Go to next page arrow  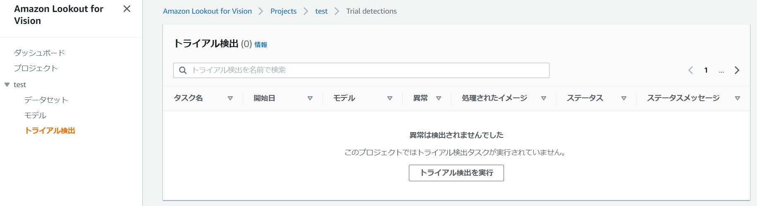[x=737, y=70]
